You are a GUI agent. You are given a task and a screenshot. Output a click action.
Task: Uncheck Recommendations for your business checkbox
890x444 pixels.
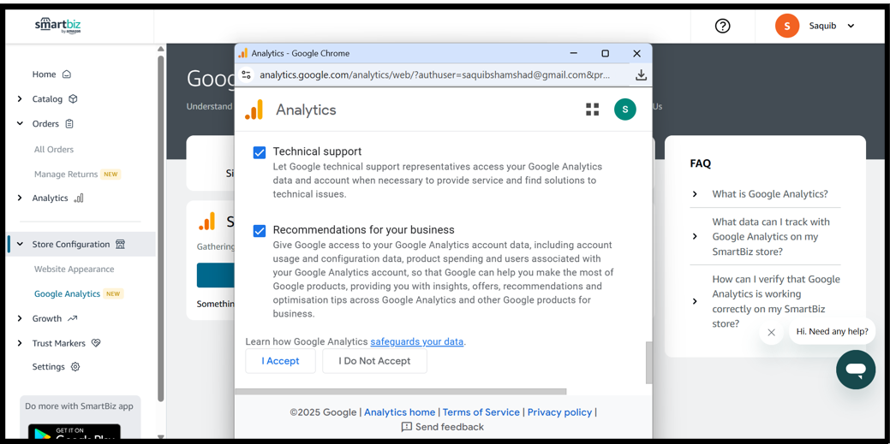click(x=260, y=231)
